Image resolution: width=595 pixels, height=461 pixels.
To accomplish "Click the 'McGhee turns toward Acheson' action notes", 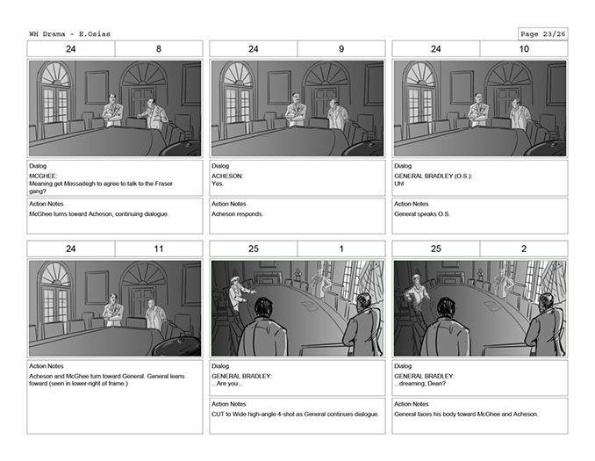I will [115, 216].
